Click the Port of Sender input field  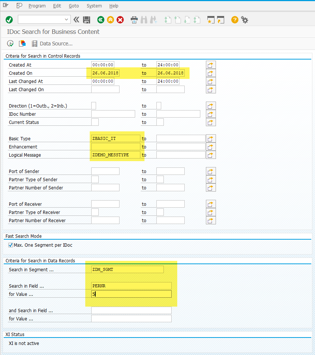click(x=105, y=171)
